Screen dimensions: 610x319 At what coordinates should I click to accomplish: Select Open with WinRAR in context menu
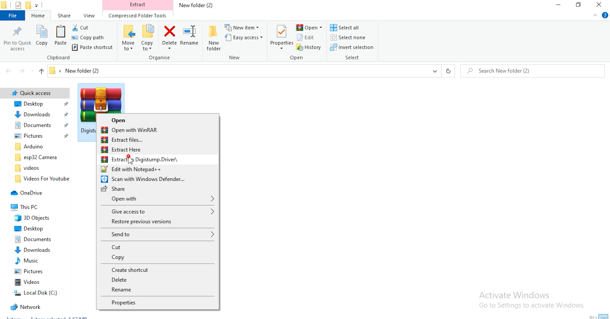(x=158, y=130)
